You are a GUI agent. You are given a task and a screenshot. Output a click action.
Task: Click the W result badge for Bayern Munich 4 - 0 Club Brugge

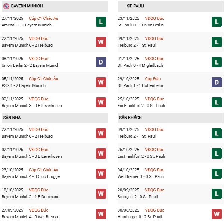(101, 173)
